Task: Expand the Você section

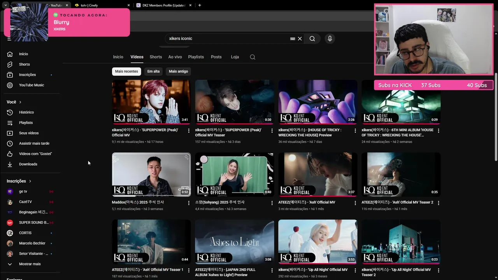Action: click(x=14, y=102)
